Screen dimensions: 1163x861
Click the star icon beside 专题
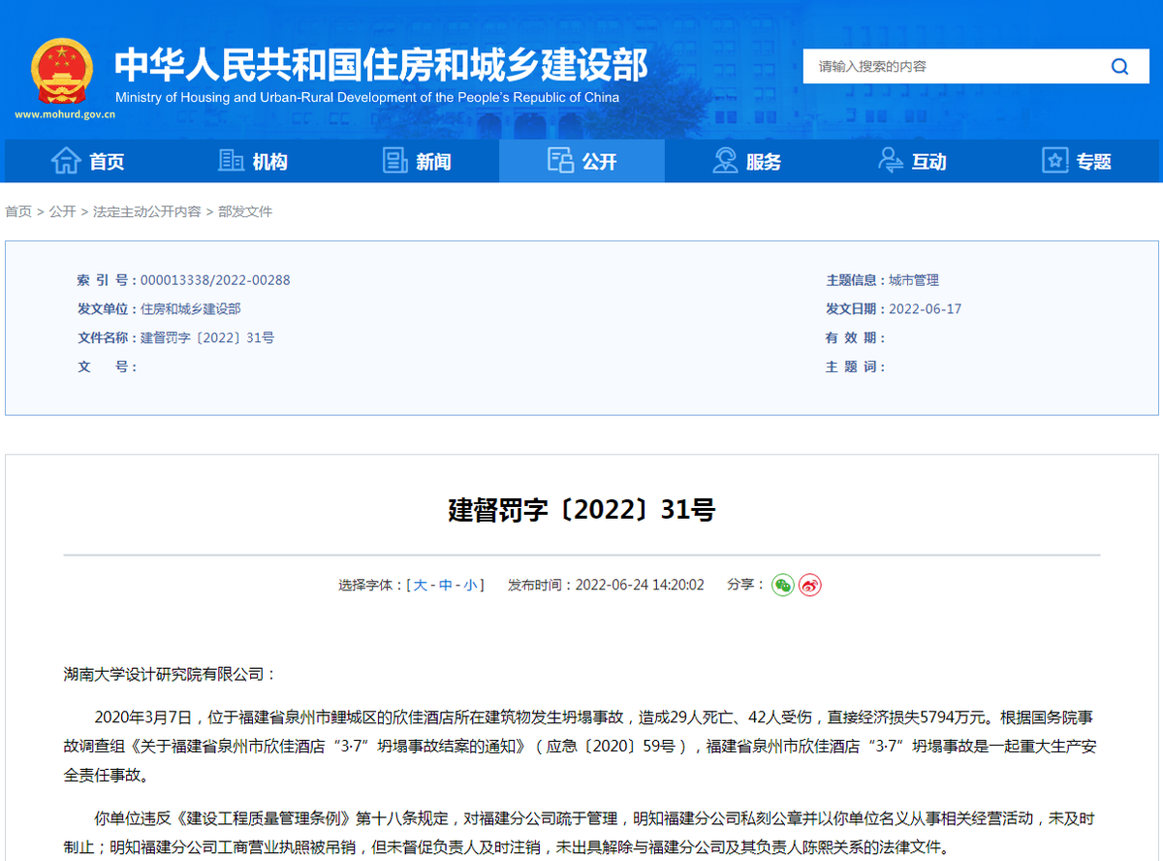(x=1053, y=161)
